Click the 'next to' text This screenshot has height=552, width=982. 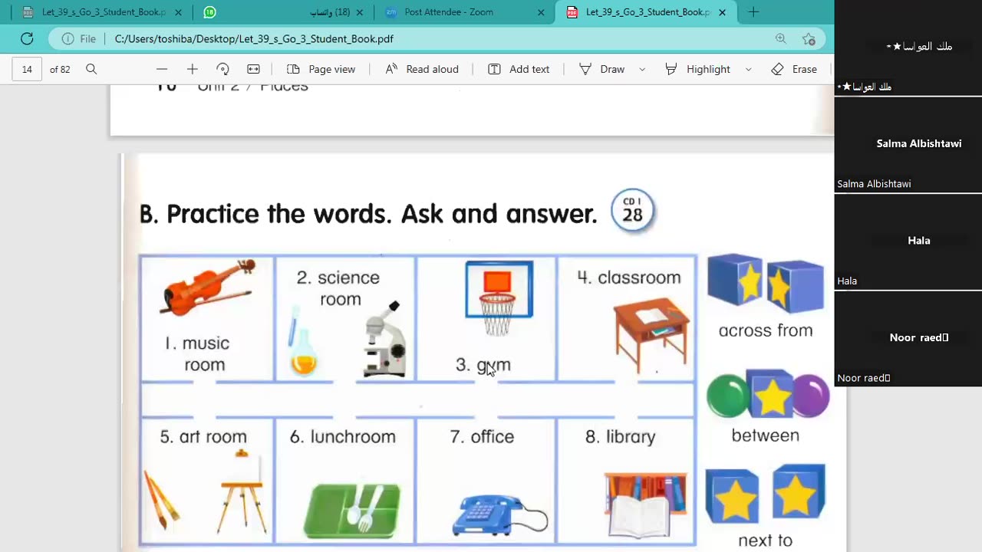point(765,540)
